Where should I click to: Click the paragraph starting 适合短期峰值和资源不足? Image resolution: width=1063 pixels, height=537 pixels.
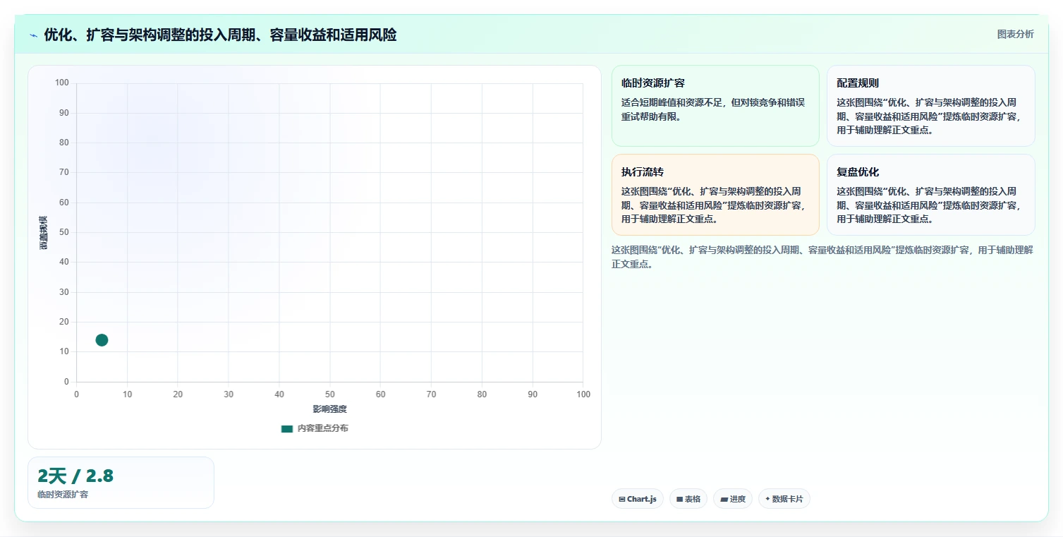(713, 109)
